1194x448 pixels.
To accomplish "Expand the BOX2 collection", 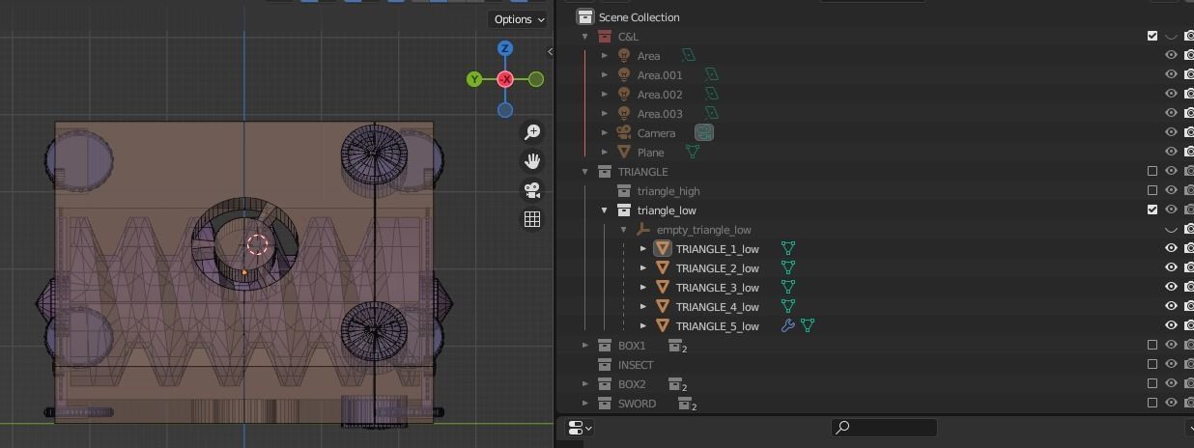I will pyautogui.click(x=585, y=383).
